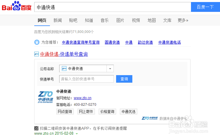Click the paw icon beside 为您推荐
The width and height of the screenshot is (220, 139).
tap(37, 42)
